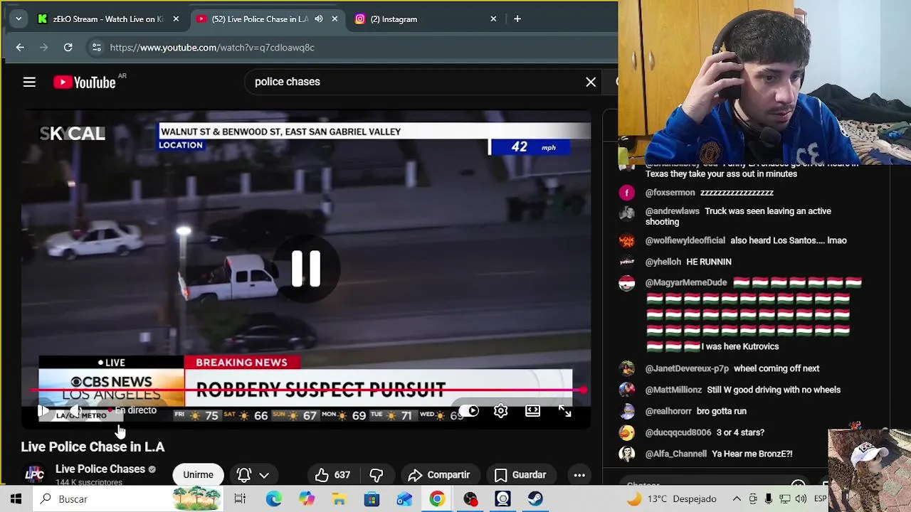Clear the 'police chases' search text

click(x=591, y=82)
